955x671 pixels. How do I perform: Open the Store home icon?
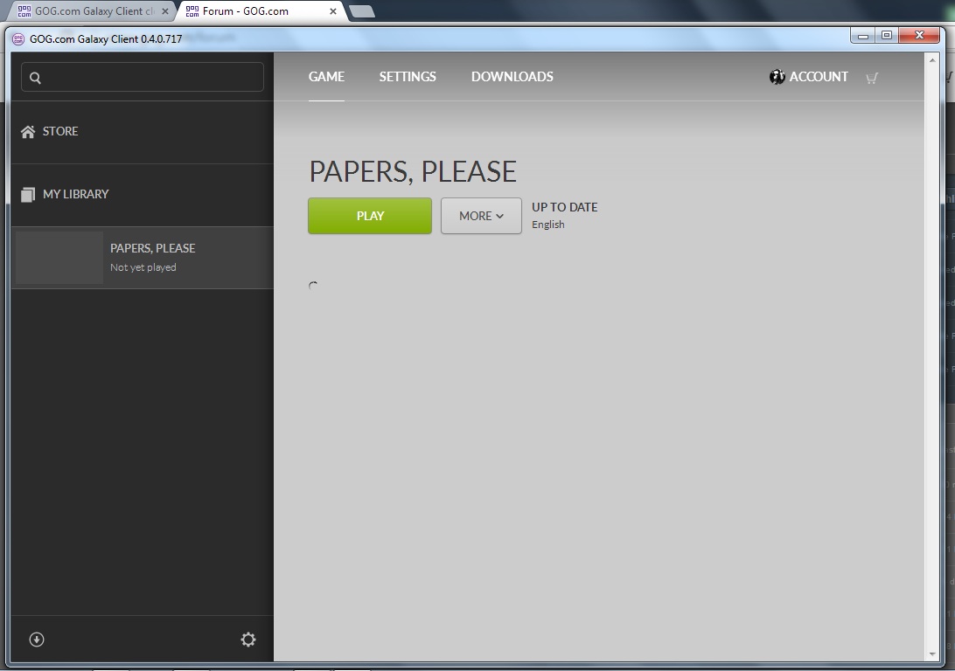pyautogui.click(x=28, y=131)
